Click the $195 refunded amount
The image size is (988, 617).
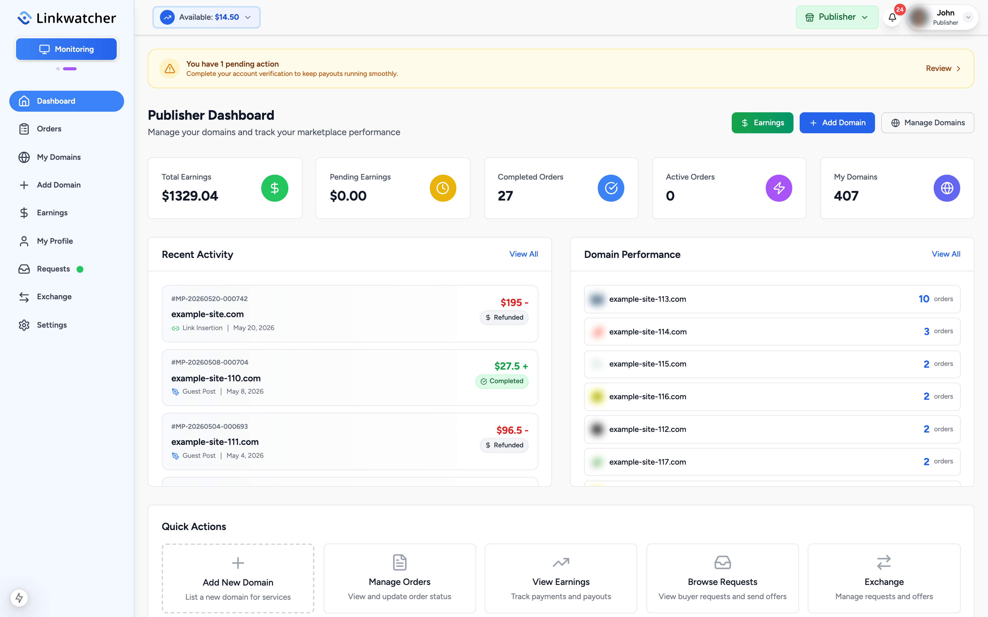(x=514, y=303)
